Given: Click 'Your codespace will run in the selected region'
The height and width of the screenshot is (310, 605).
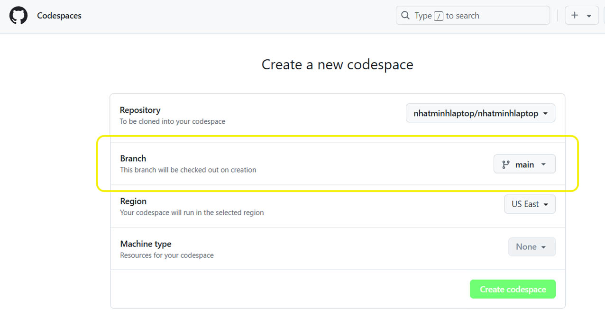Looking at the screenshot, I should (x=192, y=212).
